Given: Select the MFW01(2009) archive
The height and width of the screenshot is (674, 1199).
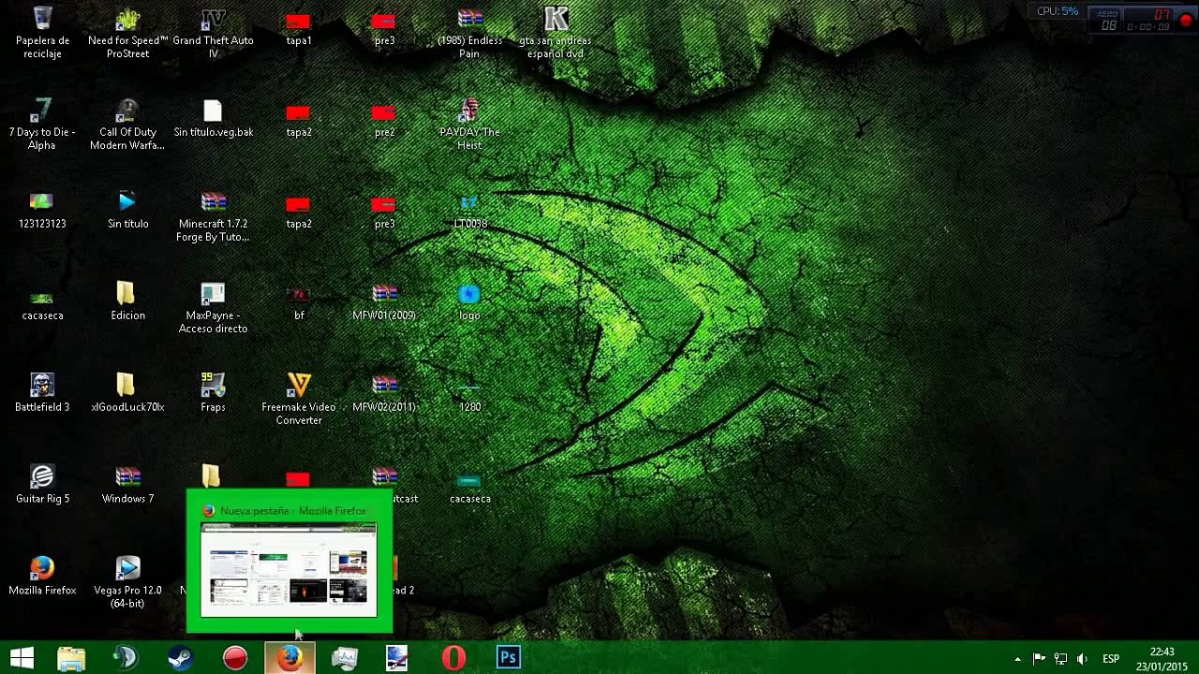Looking at the screenshot, I should (x=384, y=301).
